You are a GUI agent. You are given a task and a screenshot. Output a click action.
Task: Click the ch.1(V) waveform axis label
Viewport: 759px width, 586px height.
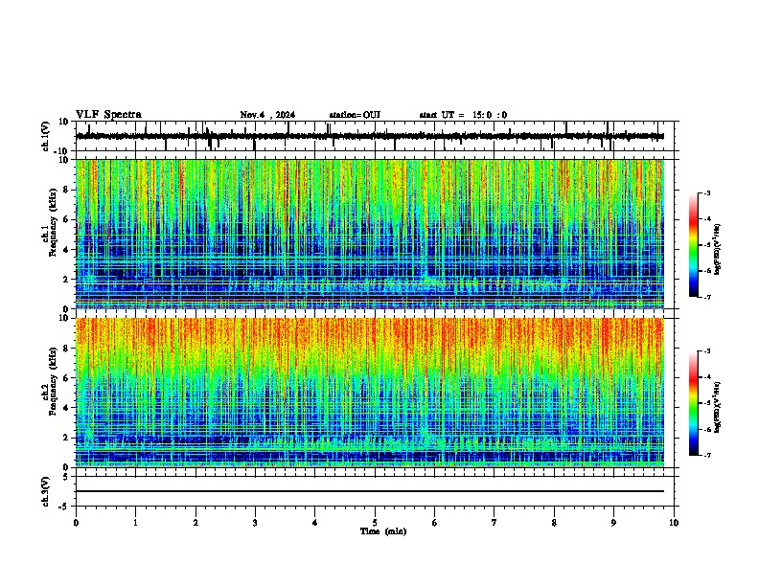(46, 136)
